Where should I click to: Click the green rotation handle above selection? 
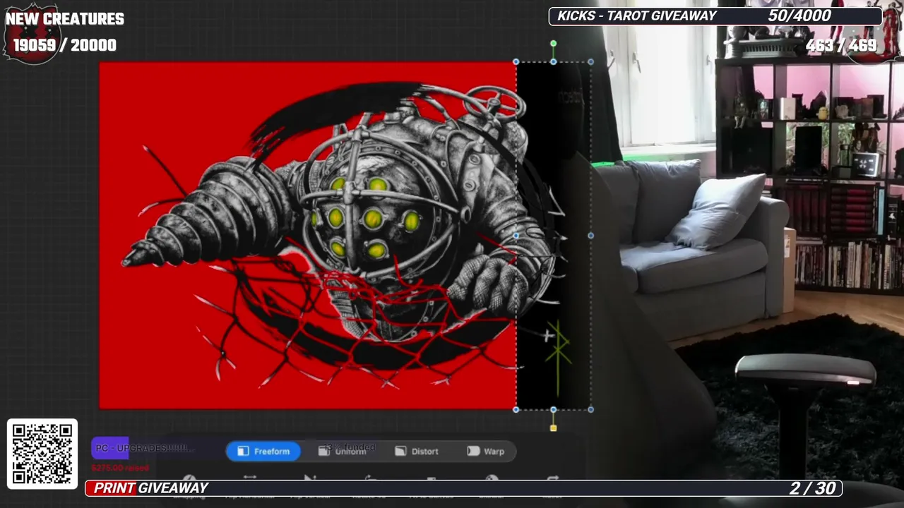click(554, 44)
